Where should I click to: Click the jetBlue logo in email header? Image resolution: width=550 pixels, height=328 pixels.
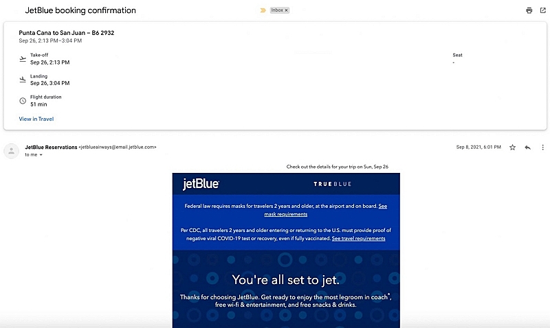tap(201, 184)
